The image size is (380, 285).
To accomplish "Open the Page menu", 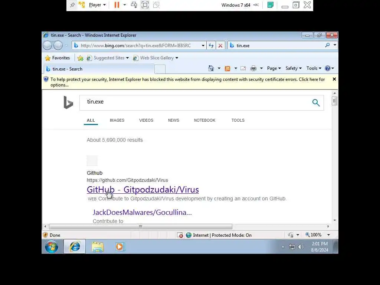I will click(274, 68).
